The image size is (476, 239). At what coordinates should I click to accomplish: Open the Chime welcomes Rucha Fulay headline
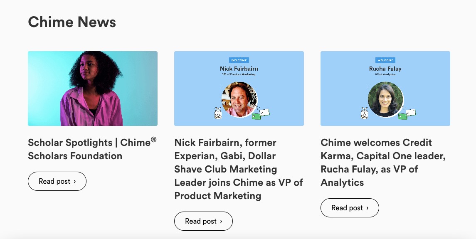click(x=383, y=163)
